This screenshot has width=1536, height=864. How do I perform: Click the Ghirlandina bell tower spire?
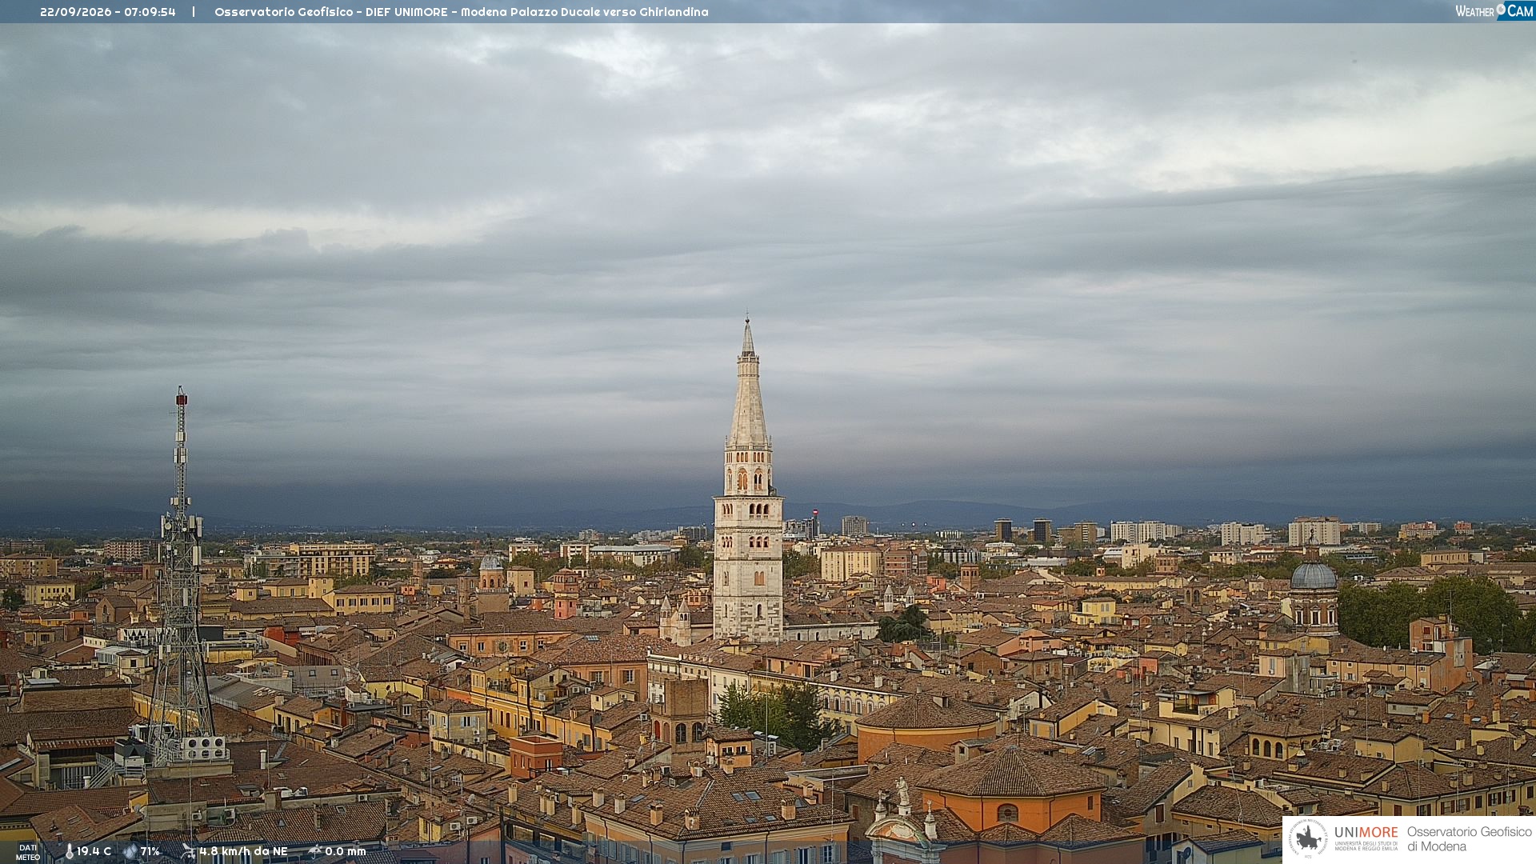pos(748,384)
